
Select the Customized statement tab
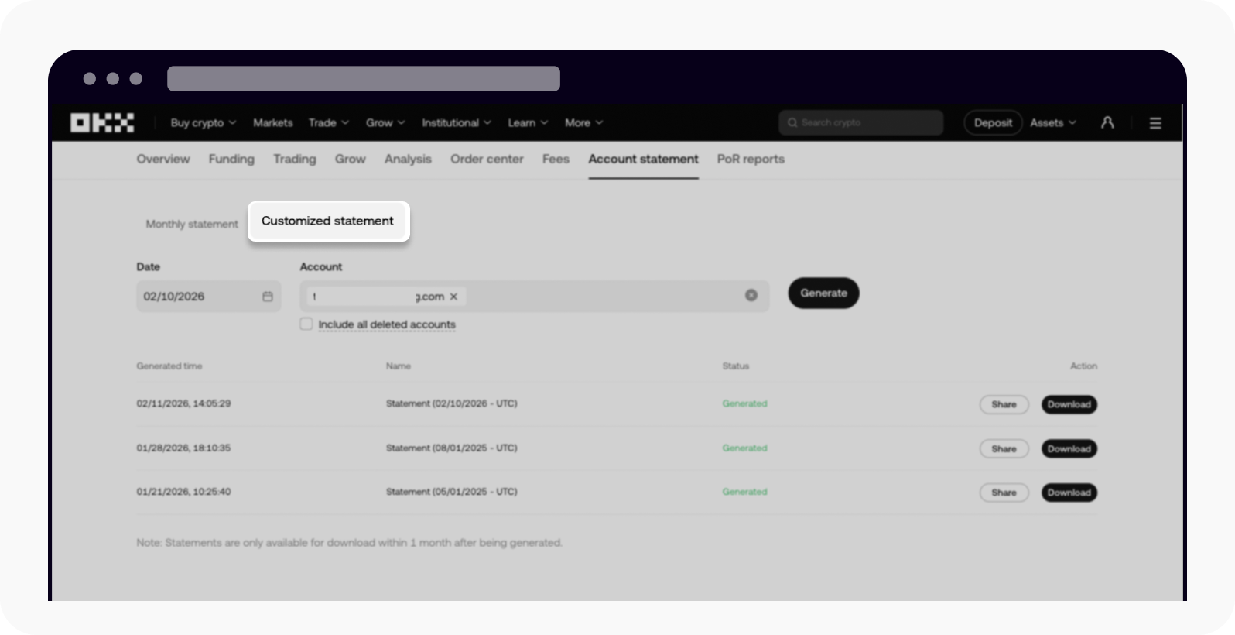(x=328, y=221)
